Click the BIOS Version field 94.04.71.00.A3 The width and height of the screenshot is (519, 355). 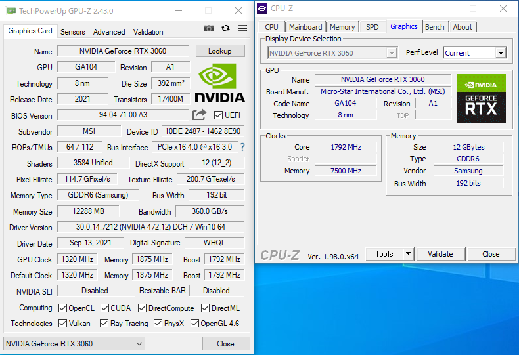123,115
